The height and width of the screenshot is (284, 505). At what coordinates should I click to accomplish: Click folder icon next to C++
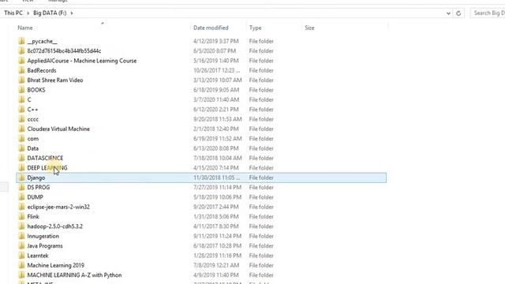pyautogui.click(x=21, y=109)
